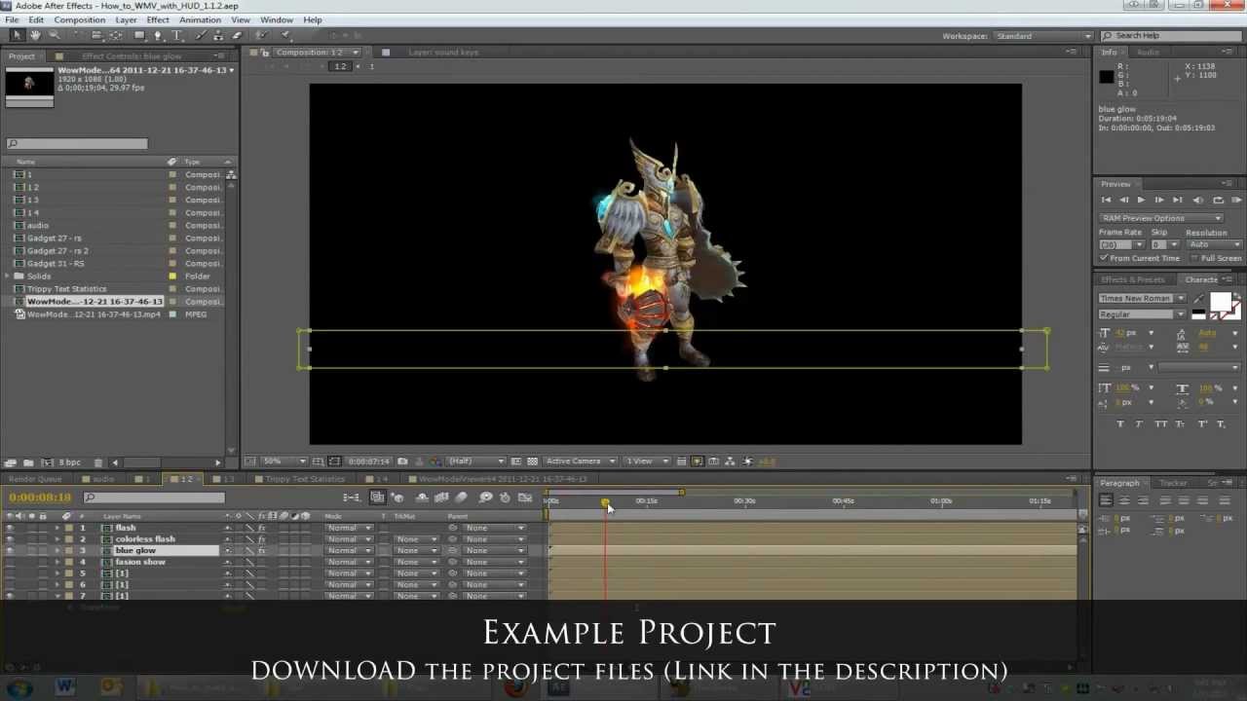Expand the flash layer properties

pyautogui.click(x=57, y=528)
